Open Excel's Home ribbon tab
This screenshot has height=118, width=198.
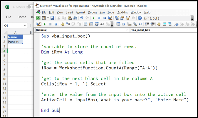coord(22,17)
